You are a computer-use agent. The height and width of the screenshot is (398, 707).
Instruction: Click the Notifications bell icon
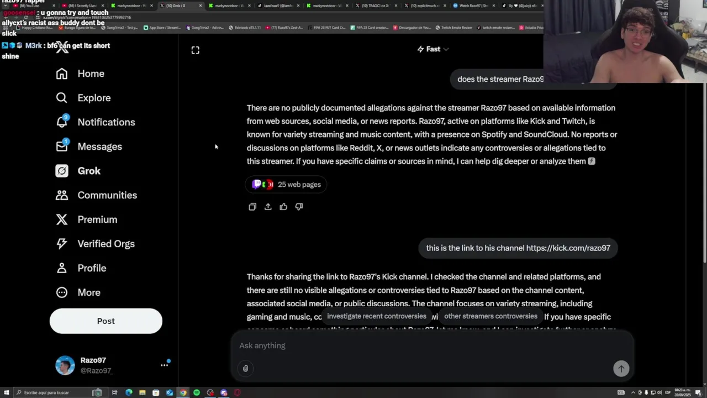click(62, 122)
